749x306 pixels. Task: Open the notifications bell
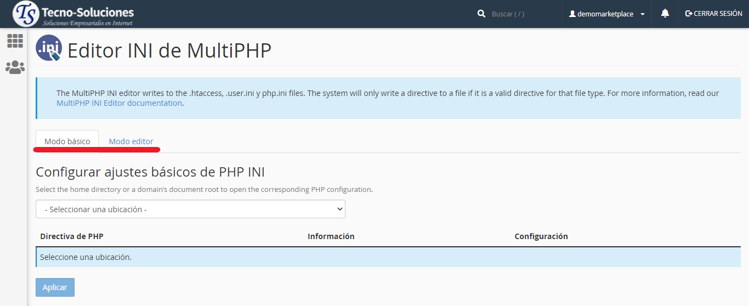665,14
